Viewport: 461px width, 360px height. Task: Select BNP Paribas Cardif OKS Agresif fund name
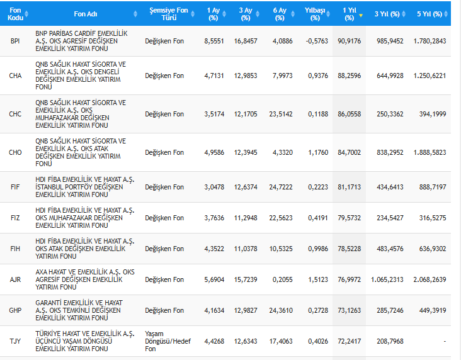tap(84, 41)
